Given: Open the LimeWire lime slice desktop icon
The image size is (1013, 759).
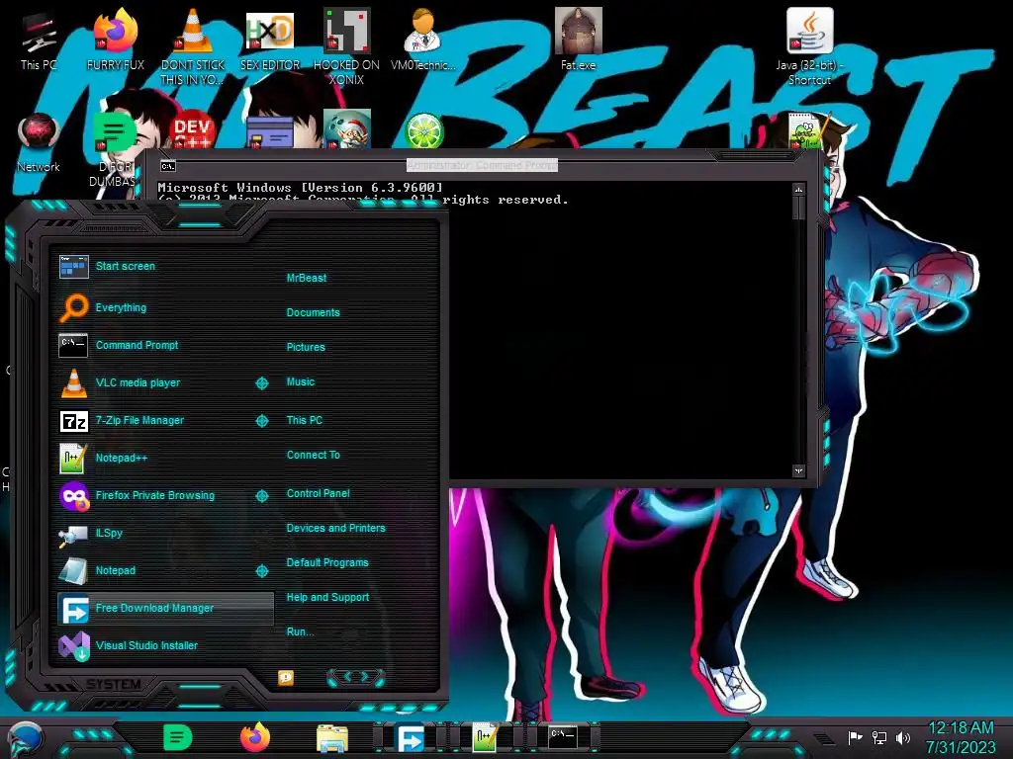Looking at the screenshot, I should coord(423,130).
